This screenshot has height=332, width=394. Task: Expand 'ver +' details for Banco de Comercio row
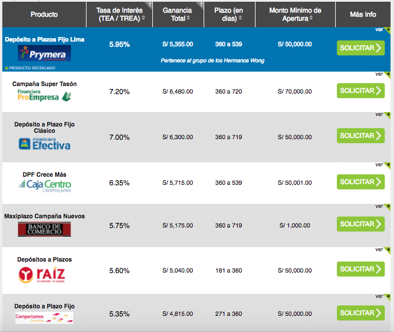coord(382,207)
